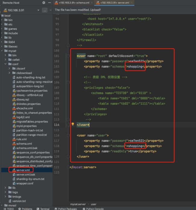Open the 192.168.3.91 host dropdown

click(38, 10)
